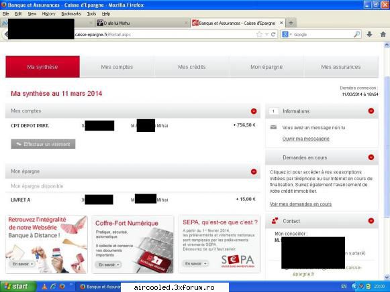Click the page scrollbar up arrow

(387, 45)
